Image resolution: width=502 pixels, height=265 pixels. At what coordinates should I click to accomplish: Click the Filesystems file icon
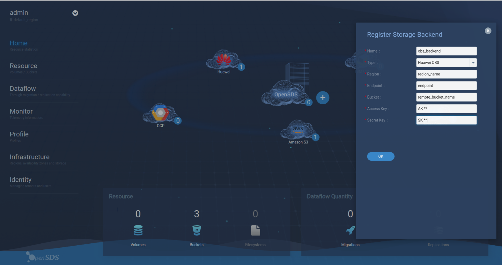pos(255,230)
